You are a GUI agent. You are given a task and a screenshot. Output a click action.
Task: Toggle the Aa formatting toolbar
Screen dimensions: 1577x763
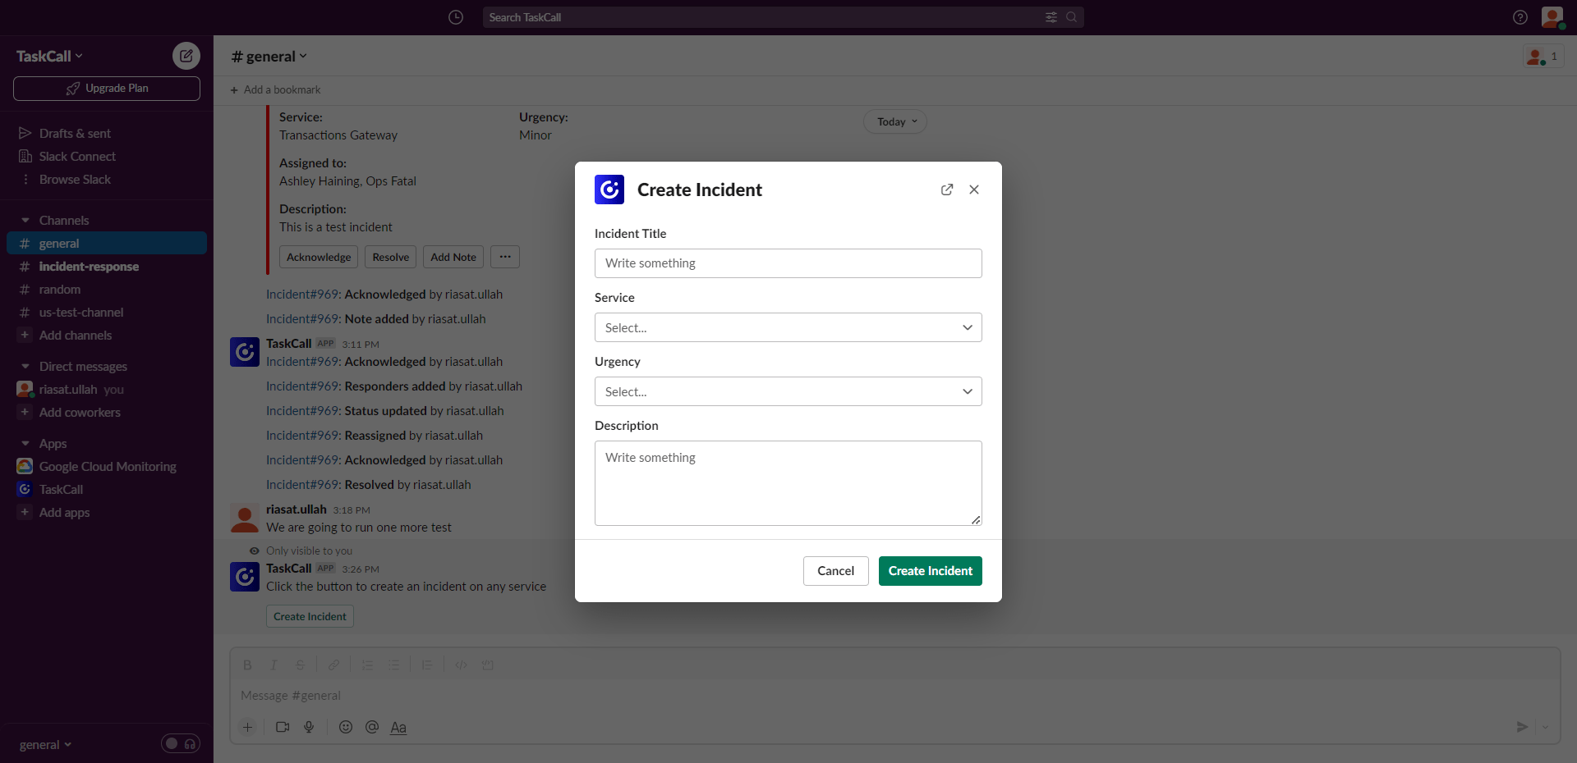coord(398,727)
